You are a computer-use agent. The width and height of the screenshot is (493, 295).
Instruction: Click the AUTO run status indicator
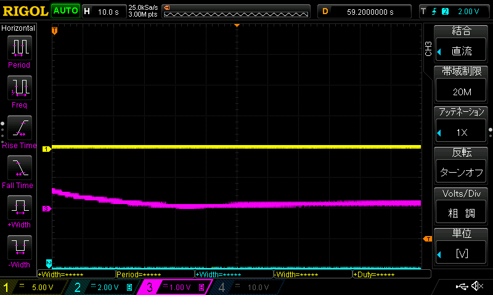66,11
